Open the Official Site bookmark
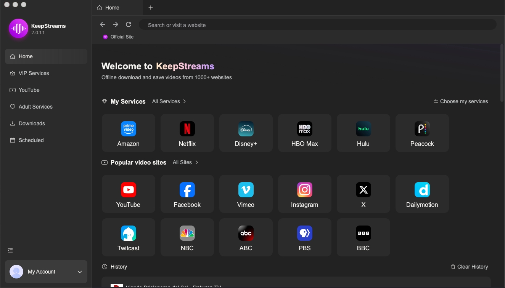Viewport: 505px width, 288px height. [x=118, y=37]
